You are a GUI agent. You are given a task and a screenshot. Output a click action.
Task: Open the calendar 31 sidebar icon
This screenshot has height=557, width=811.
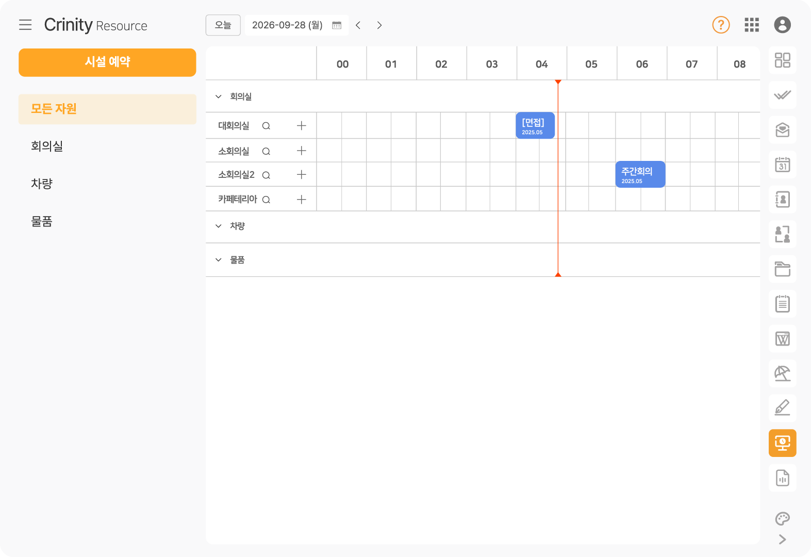click(782, 165)
